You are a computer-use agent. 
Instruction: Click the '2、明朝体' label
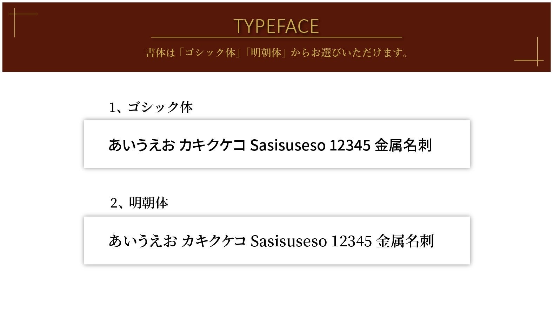click(139, 203)
